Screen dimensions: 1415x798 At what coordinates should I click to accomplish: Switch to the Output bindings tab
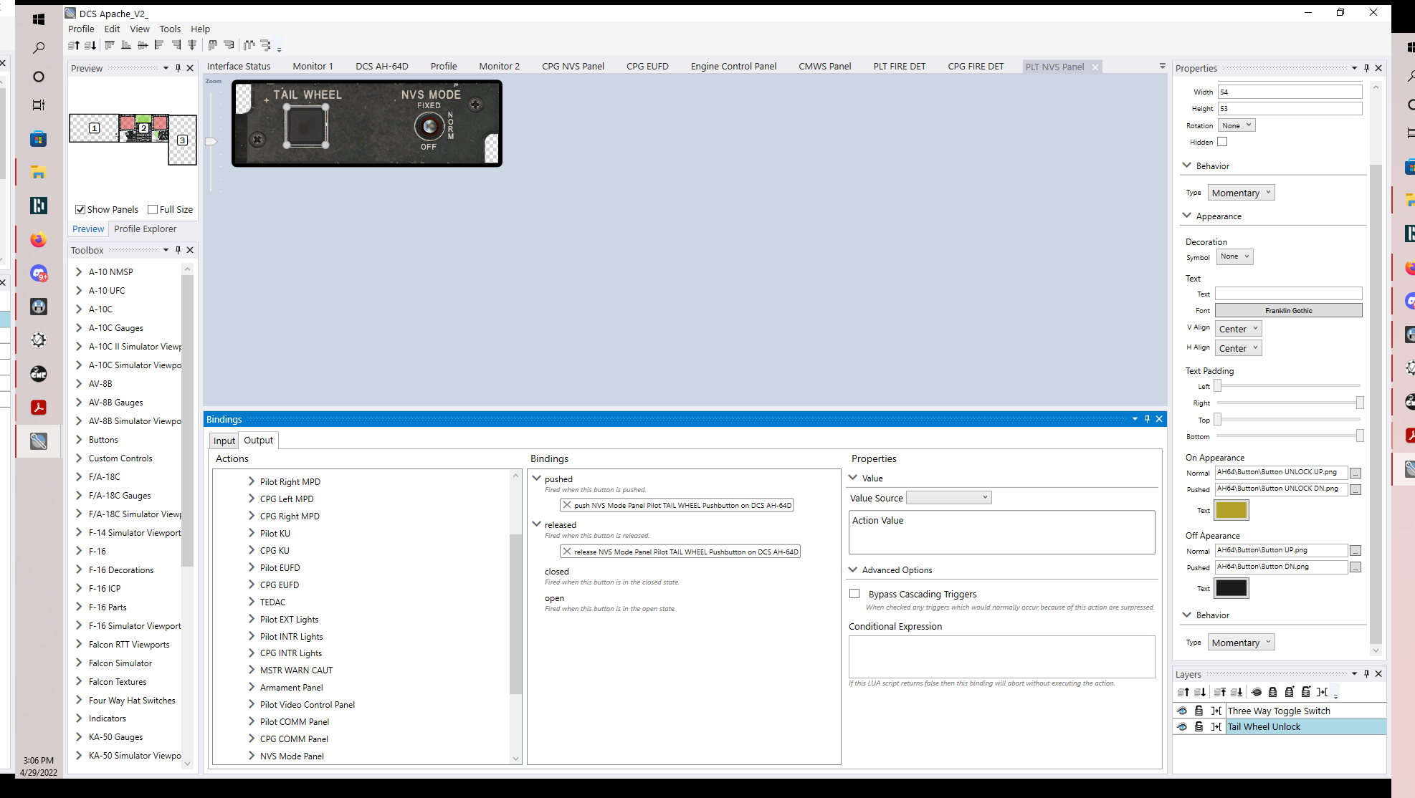tap(258, 440)
